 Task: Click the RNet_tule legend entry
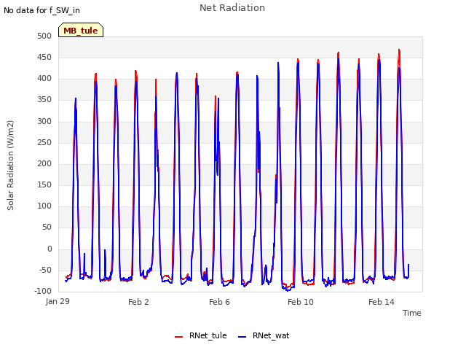[201, 335]
